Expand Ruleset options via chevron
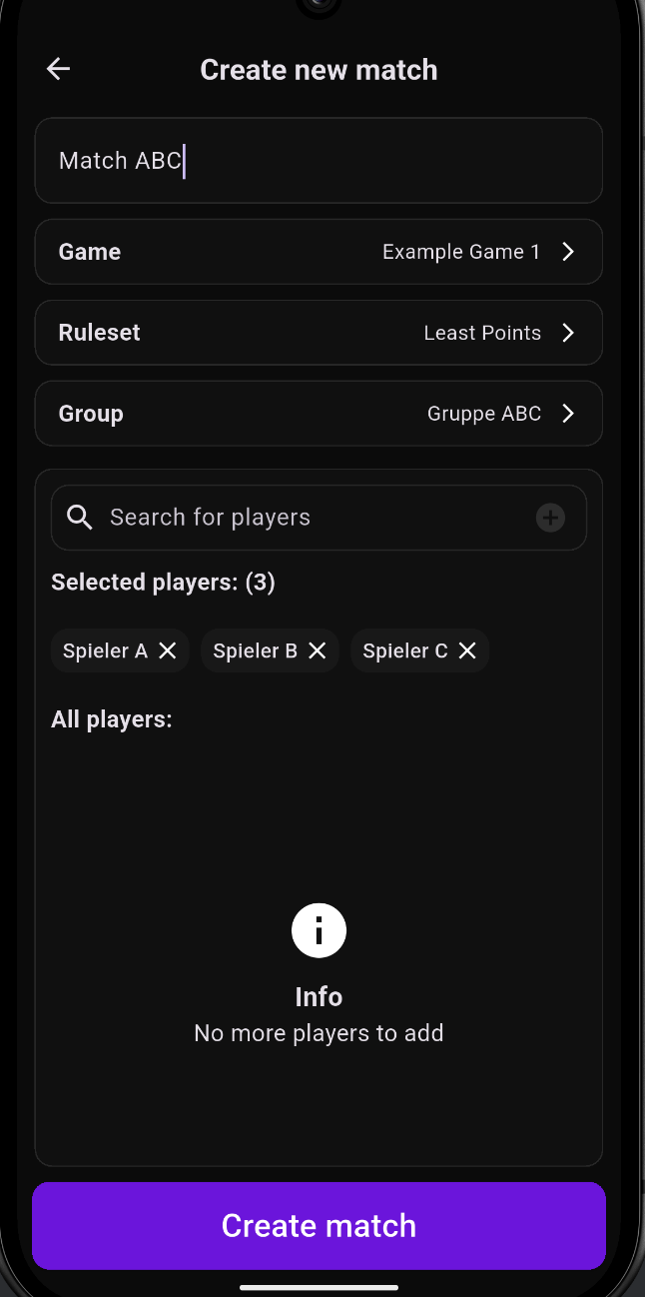The height and width of the screenshot is (1297, 645). (x=568, y=333)
